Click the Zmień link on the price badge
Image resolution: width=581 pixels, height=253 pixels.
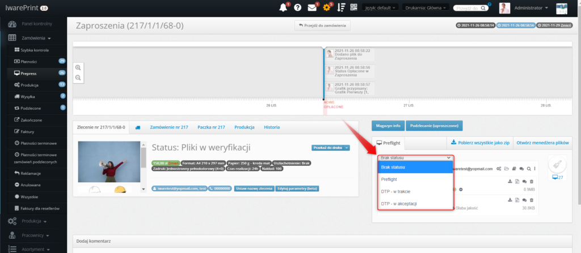point(174,163)
